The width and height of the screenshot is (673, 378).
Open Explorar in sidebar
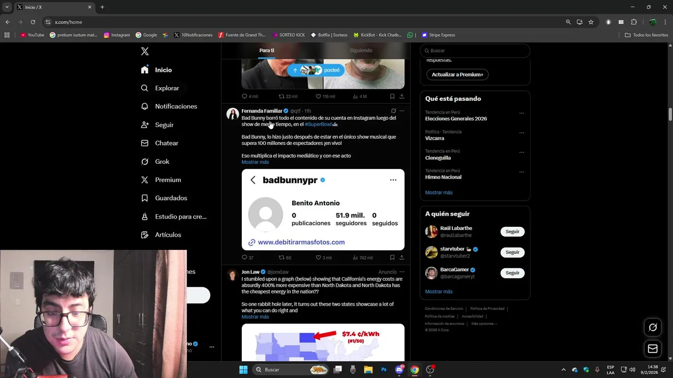tap(160, 88)
